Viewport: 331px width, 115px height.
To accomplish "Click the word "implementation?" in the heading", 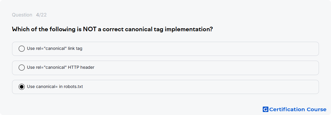I will tap(188, 29).
